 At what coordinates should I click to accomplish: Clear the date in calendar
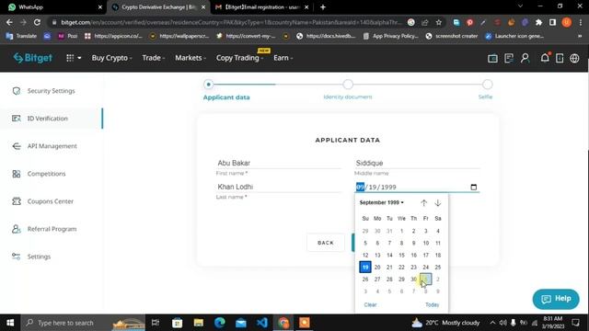tap(370, 304)
